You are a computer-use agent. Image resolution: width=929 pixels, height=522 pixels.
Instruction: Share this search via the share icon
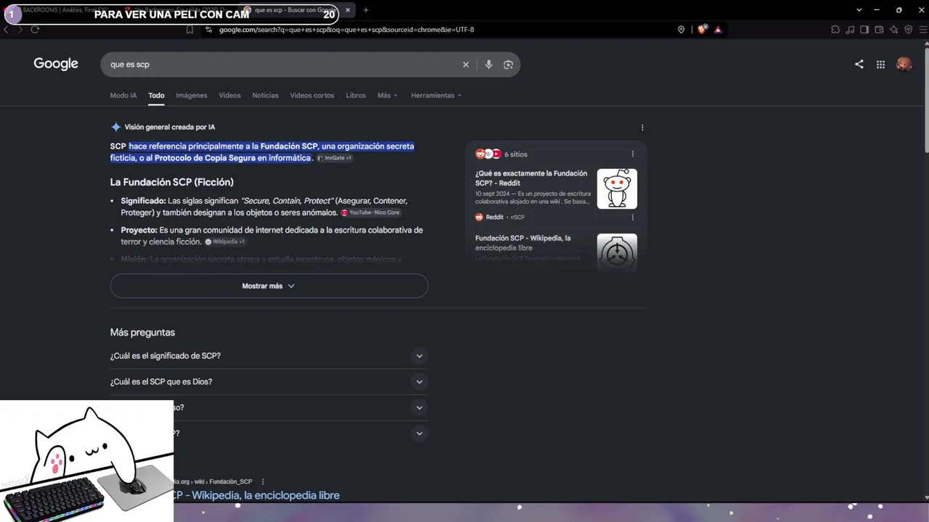pos(859,65)
